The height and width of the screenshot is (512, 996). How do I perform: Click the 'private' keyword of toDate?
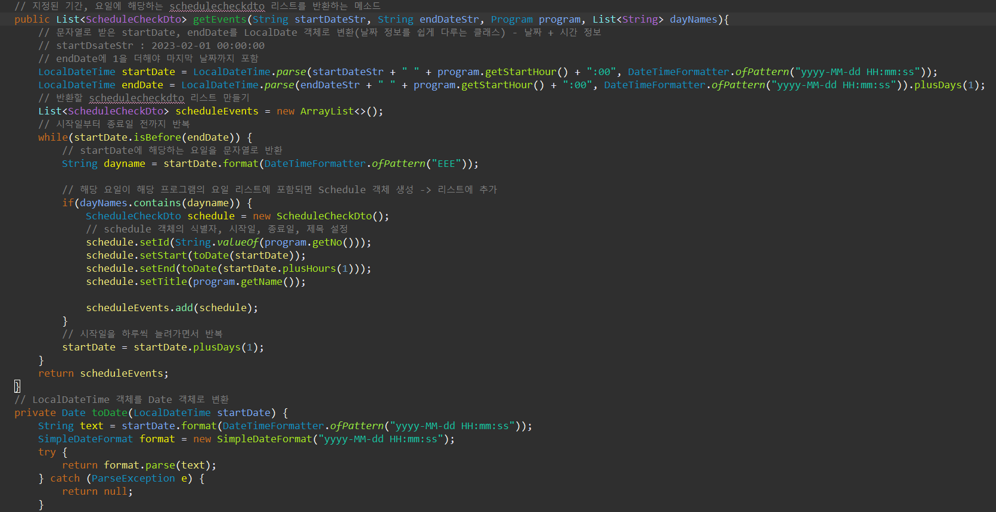[35, 413]
